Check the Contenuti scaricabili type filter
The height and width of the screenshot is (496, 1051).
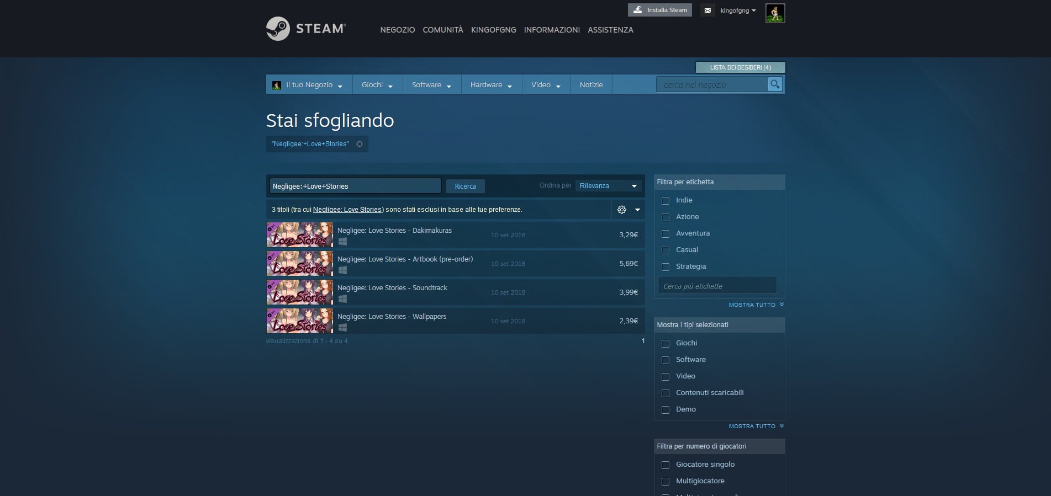(x=666, y=393)
